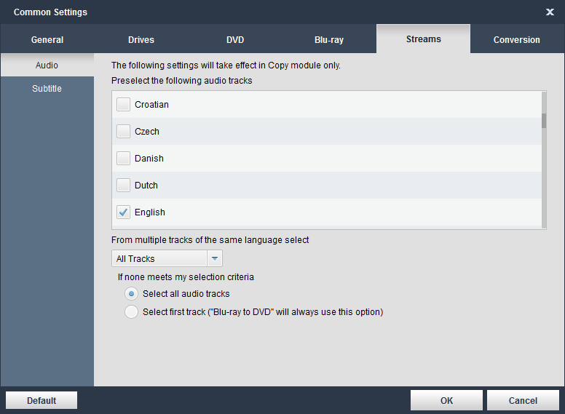Choose the Select first track radio option
The width and height of the screenshot is (565, 414).
(131, 312)
